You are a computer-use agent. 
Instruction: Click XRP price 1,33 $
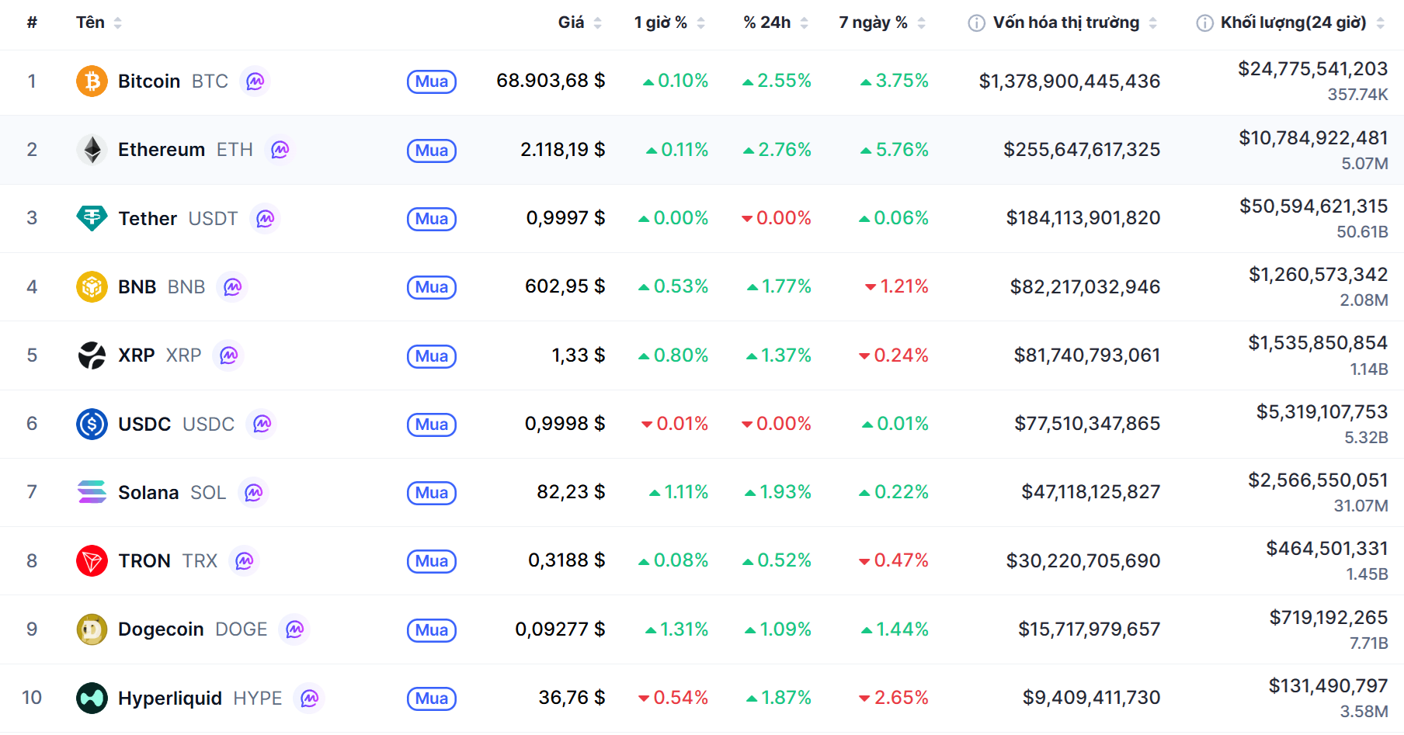pos(579,355)
